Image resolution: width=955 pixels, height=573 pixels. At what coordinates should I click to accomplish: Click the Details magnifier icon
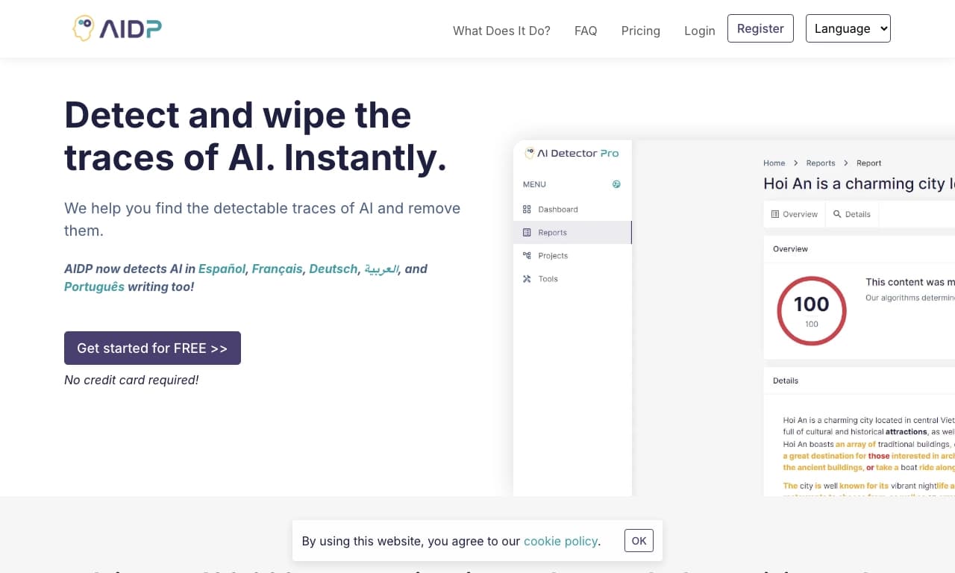coord(837,214)
